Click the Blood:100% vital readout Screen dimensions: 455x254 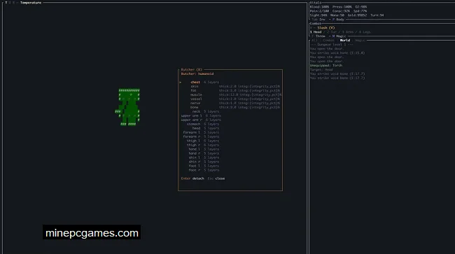319,7
